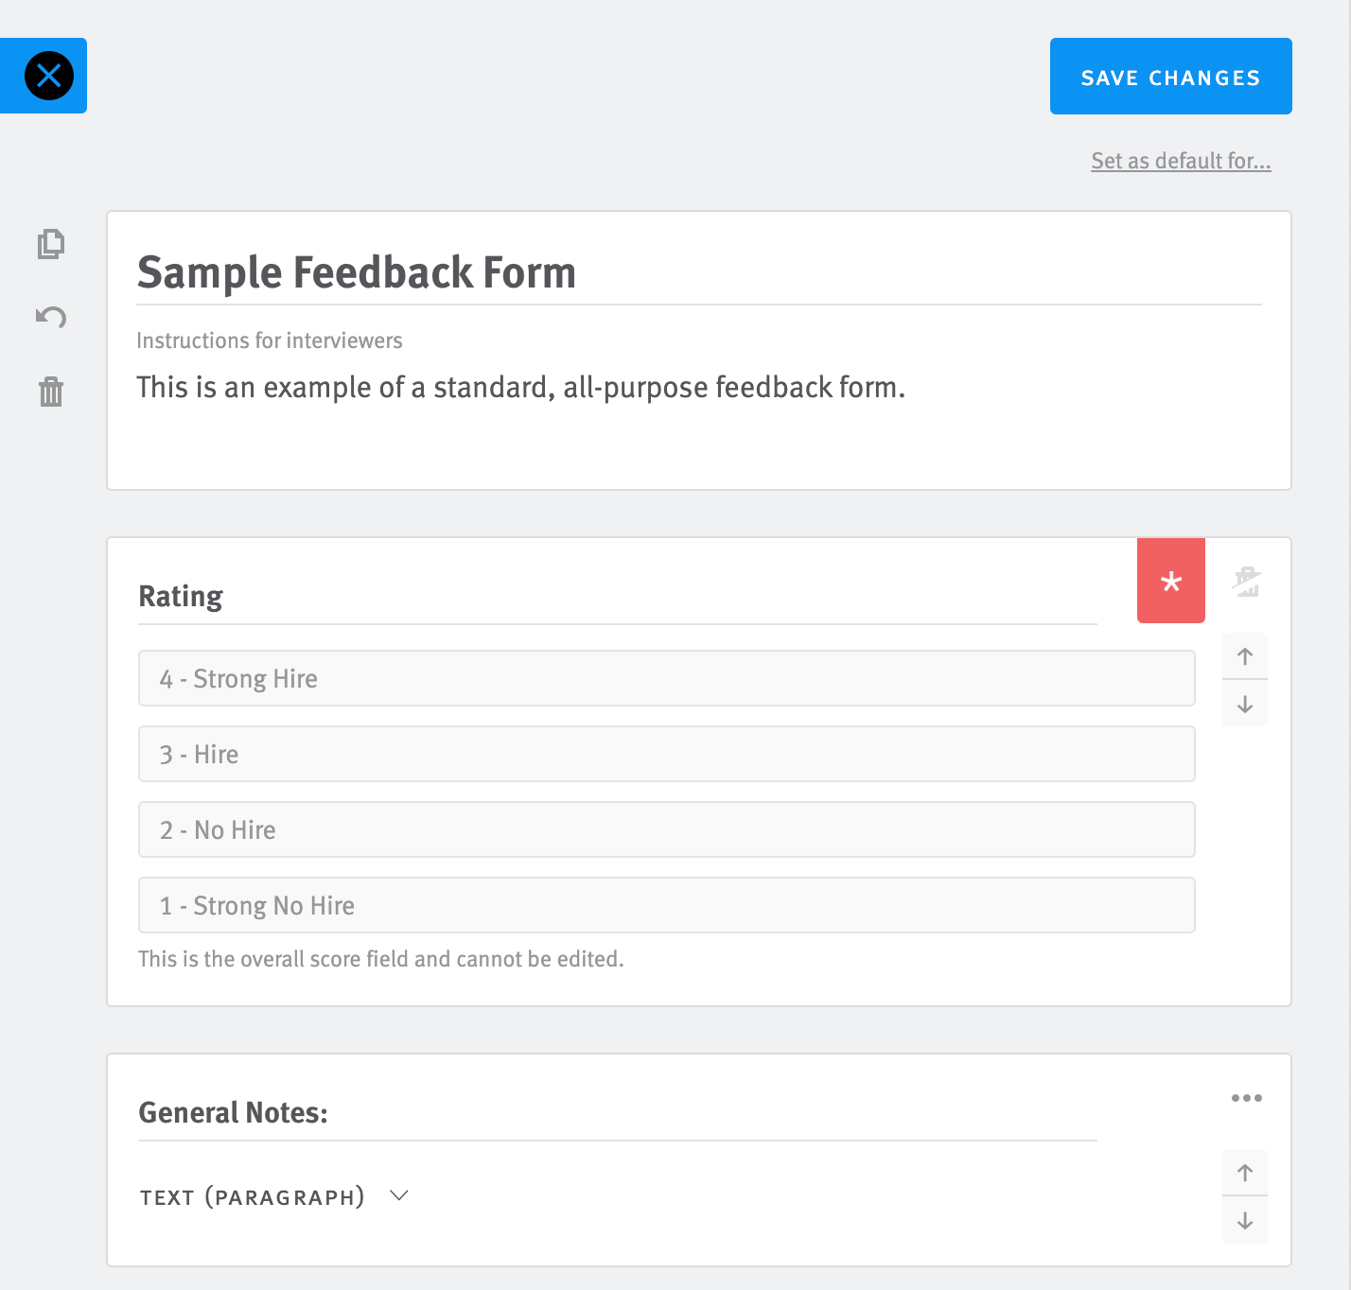Select the '4 - Strong Hire' option field
Image resolution: width=1351 pixels, height=1290 pixels.
pos(666,678)
